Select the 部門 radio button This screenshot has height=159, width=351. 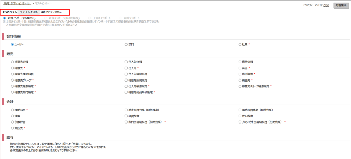(126, 44)
